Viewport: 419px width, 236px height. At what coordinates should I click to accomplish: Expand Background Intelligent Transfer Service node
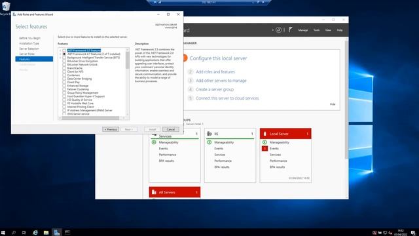pos(60,58)
